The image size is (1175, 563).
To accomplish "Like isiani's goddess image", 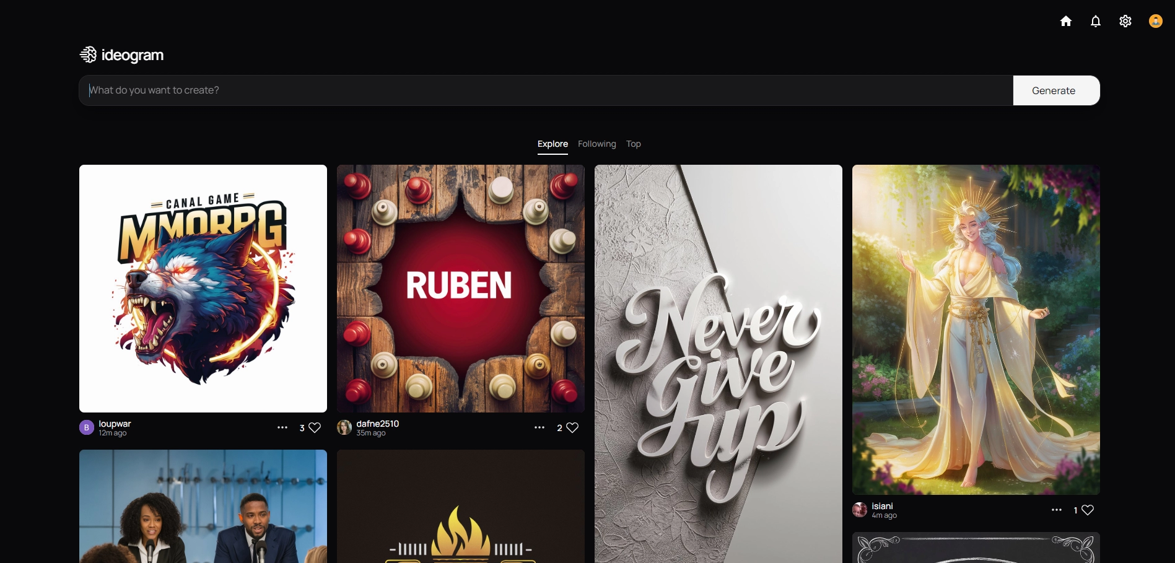I will pos(1088,510).
